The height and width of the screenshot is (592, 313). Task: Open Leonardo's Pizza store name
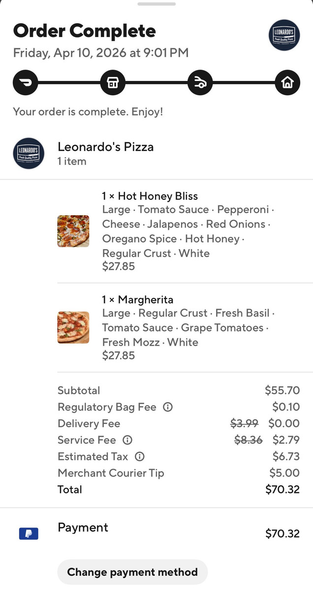tap(106, 147)
